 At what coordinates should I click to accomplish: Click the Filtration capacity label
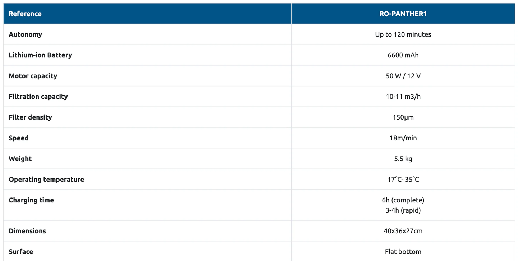pos(38,97)
